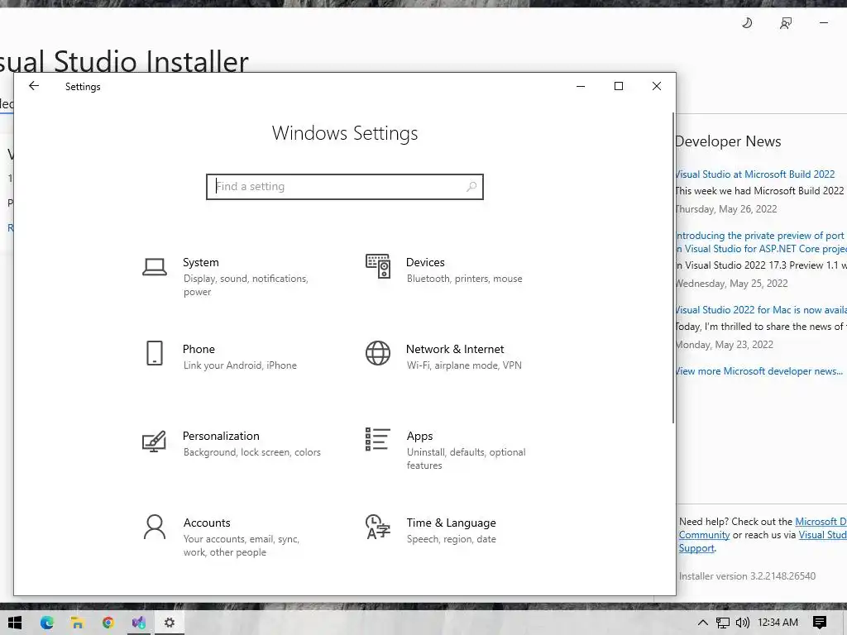Image resolution: width=847 pixels, height=635 pixels.
Task: Click the 12:34 AM taskbar clock
Action: click(778, 623)
